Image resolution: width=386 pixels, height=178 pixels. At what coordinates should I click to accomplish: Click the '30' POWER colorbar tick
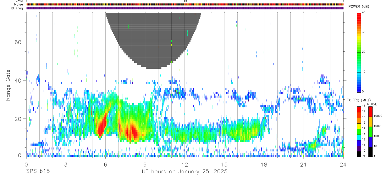point(364,32)
